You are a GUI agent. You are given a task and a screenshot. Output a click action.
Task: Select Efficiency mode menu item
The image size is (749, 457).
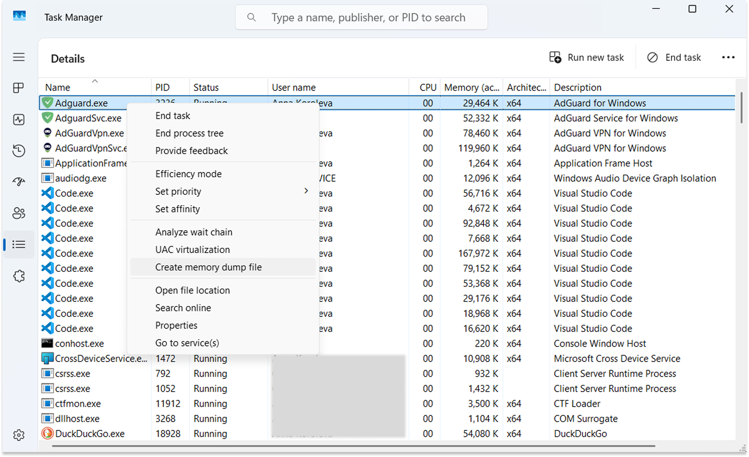click(x=223, y=174)
